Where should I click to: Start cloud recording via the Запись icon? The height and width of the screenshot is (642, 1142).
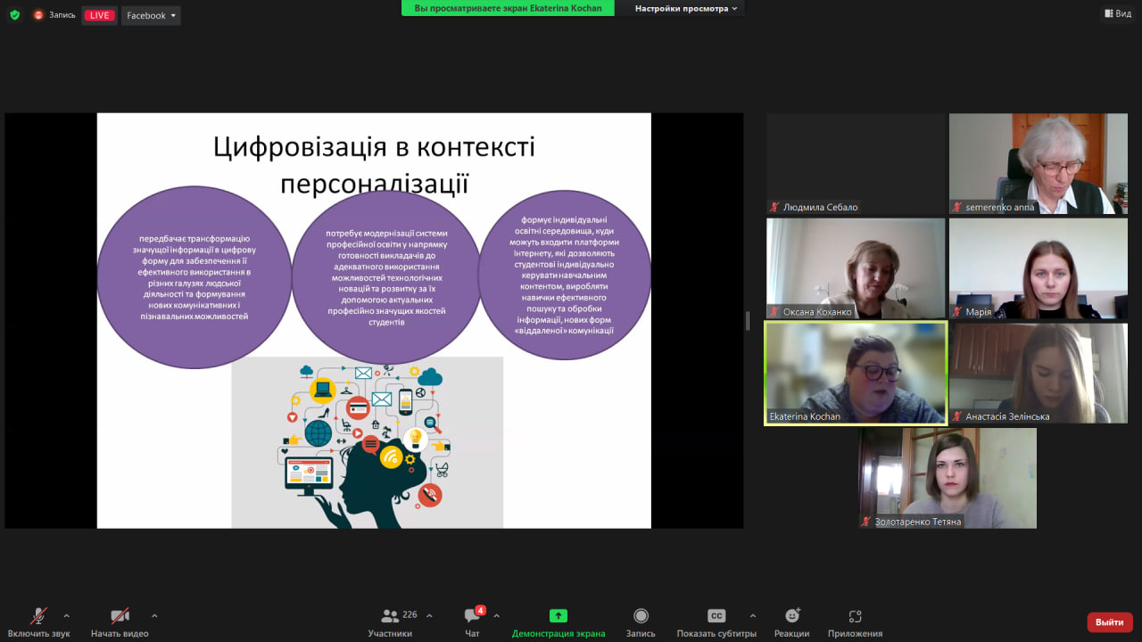(641, 615)
